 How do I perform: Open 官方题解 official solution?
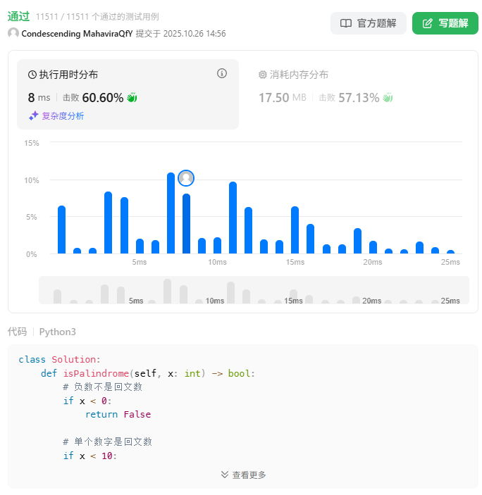pyautogui.click(x=368, y=23)
